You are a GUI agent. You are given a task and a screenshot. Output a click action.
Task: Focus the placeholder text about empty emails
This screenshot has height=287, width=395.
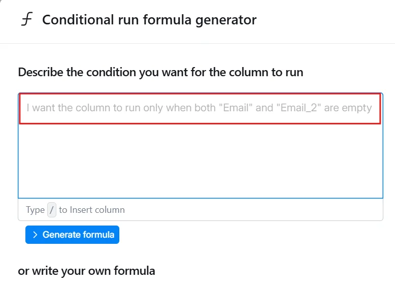pyautogui.click(x=199, y=108)
